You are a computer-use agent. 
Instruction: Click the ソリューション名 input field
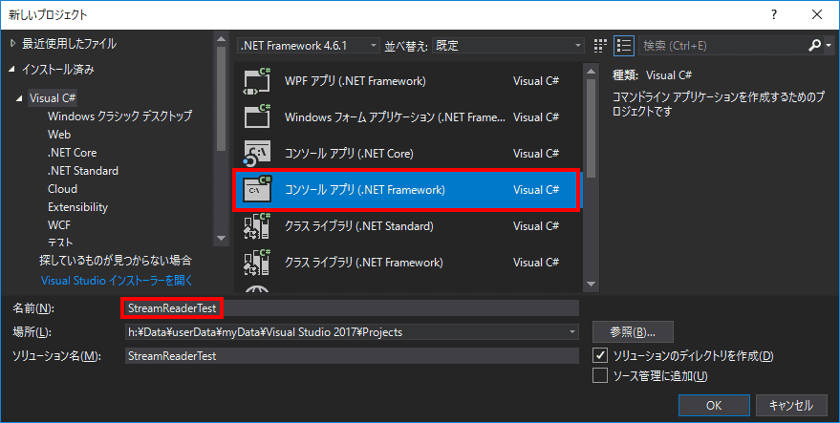click(352, 356)
